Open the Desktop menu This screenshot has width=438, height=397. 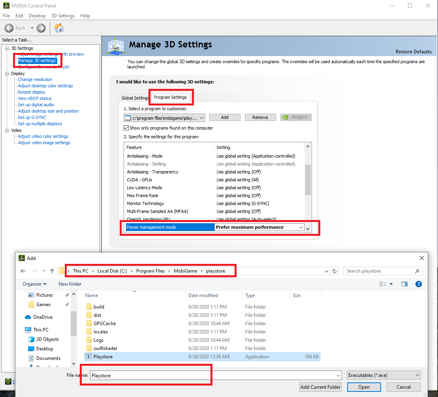pos(37,16)
